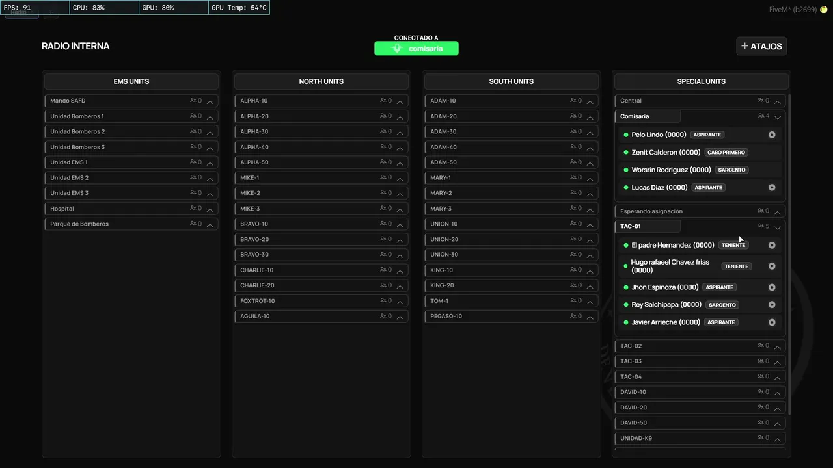Expand the ALPHA-20 channel chevron

(400, 117)
